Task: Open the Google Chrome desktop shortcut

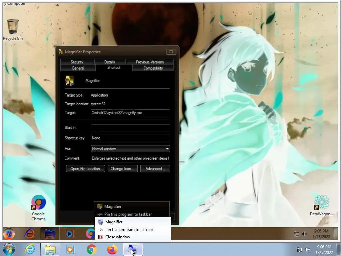Action: pos(38,208)
